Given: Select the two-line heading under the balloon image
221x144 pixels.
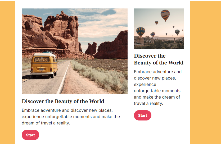Looking at the screenshot, I should [159, 59].
